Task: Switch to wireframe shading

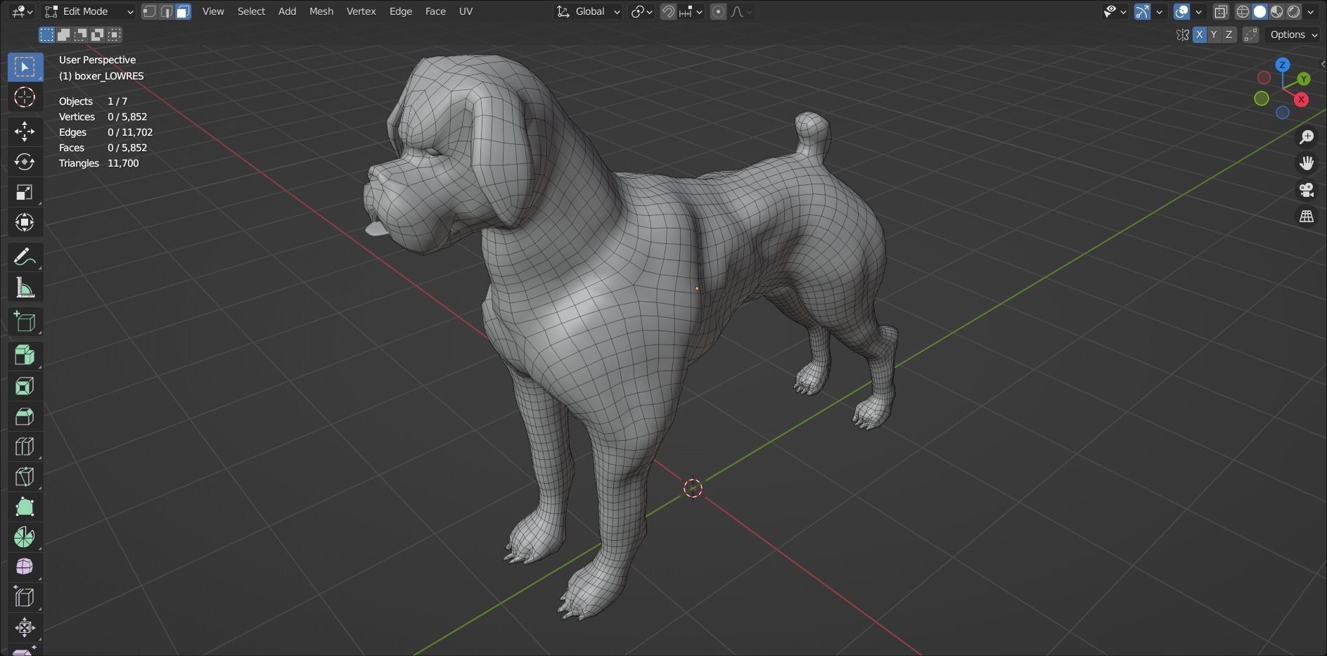Action: (x=1243, y=11)
